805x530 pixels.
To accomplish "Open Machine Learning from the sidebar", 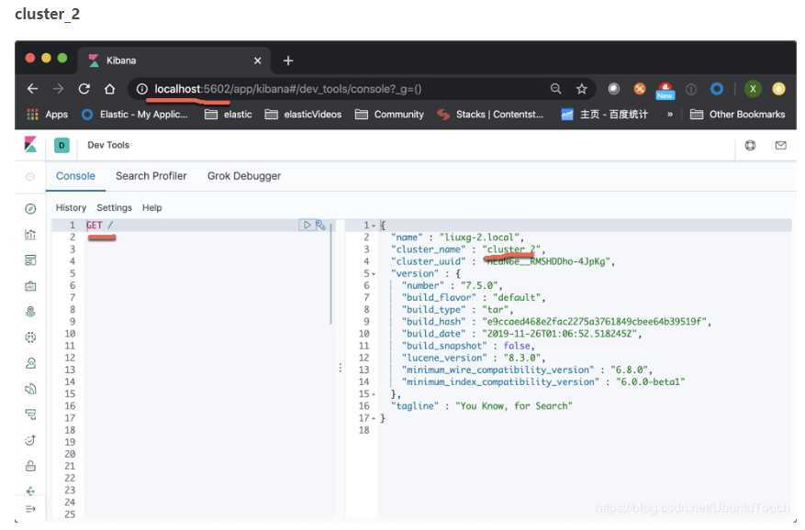I will (30, 337).
